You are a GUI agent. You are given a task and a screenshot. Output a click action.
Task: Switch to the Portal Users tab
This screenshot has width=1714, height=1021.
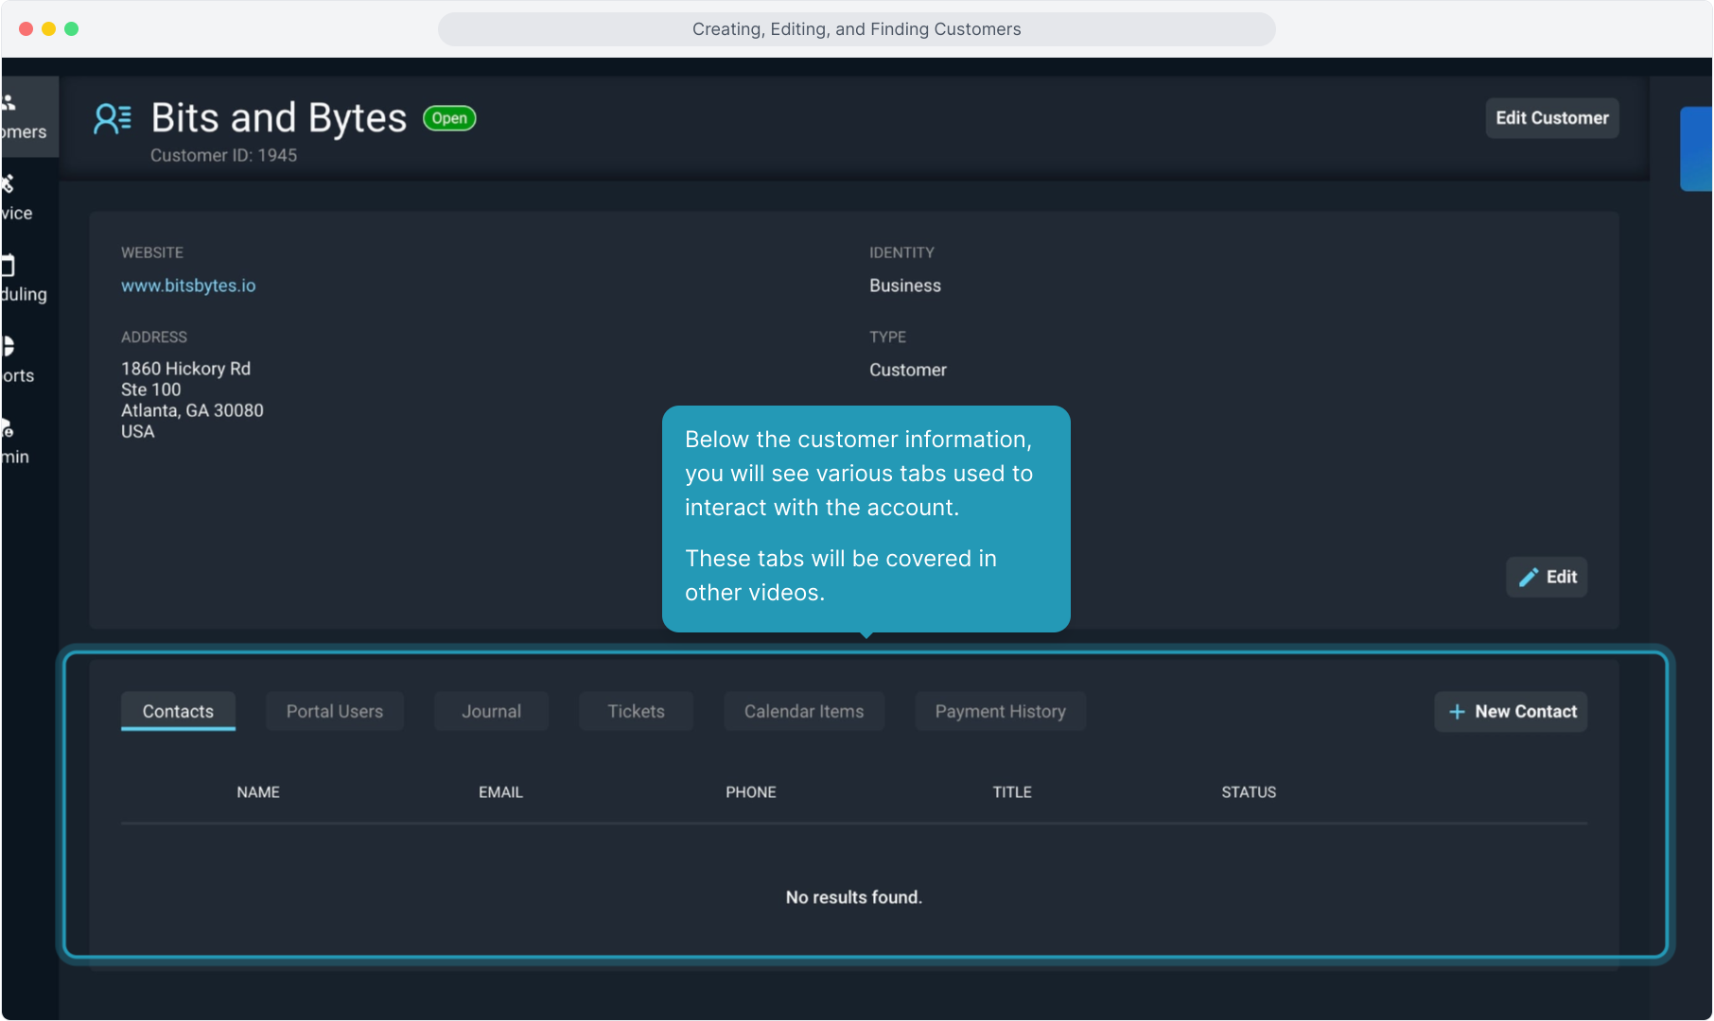click(335, 712)
